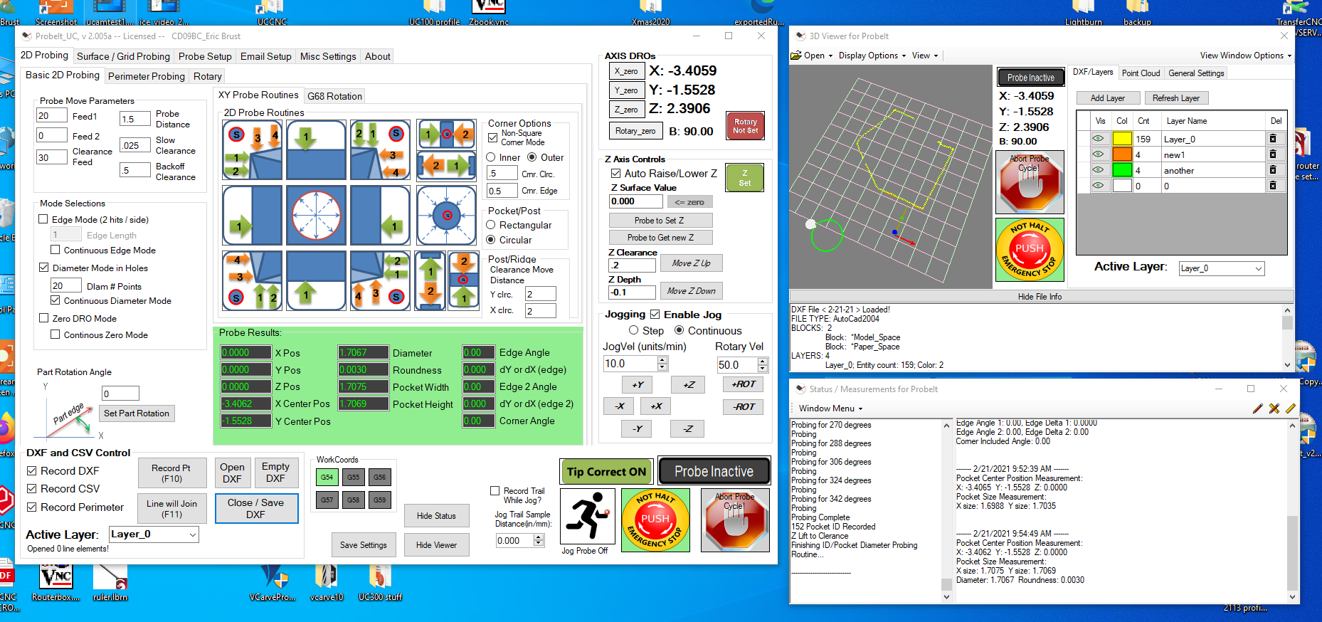Run the left edge probe routine
1322x622 pixels.
click(252, 216)
